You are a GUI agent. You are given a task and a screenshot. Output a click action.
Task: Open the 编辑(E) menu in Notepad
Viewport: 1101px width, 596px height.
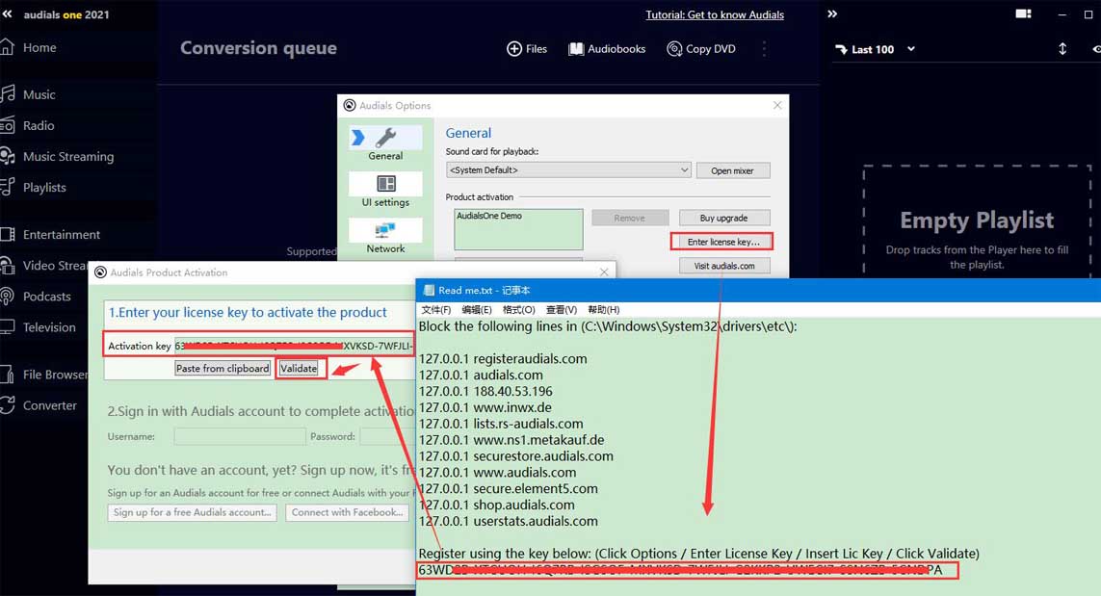point(477,310)
